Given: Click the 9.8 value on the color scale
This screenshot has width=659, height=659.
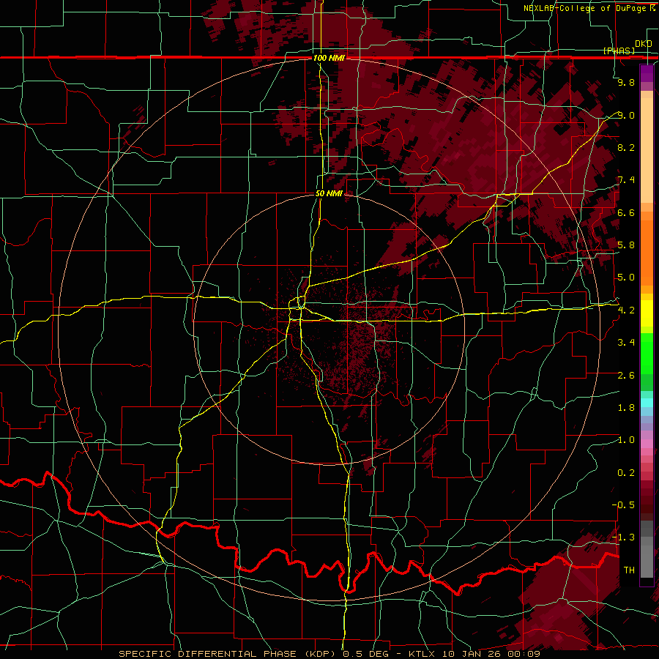Looking at the screenshot, I should pyautogui.click(x=626, y=82).
